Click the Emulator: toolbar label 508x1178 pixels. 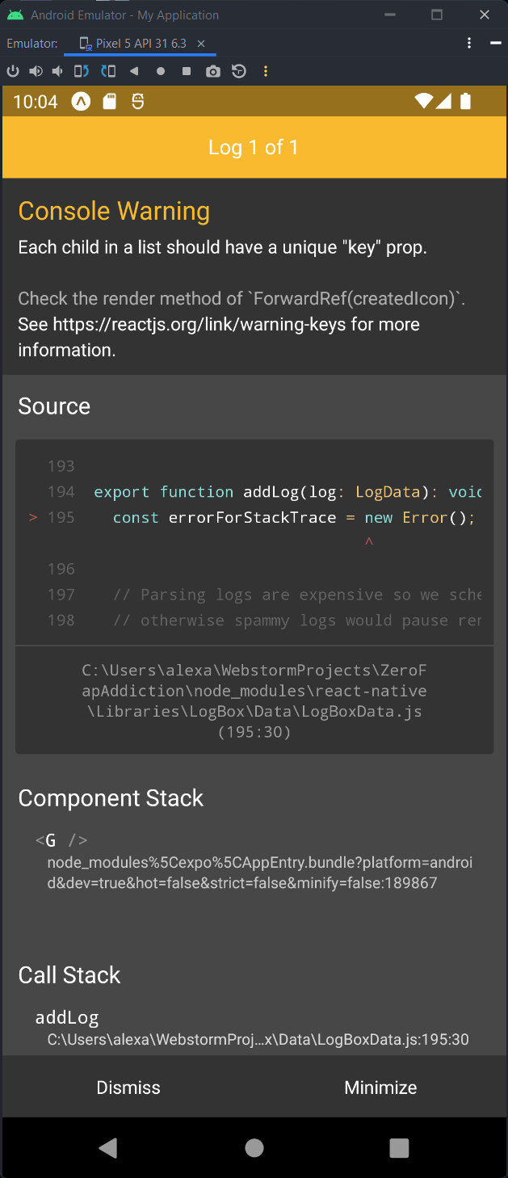click(x=31, y=44)
